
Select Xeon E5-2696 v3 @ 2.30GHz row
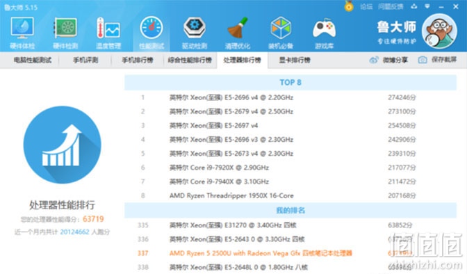[290, 140]
